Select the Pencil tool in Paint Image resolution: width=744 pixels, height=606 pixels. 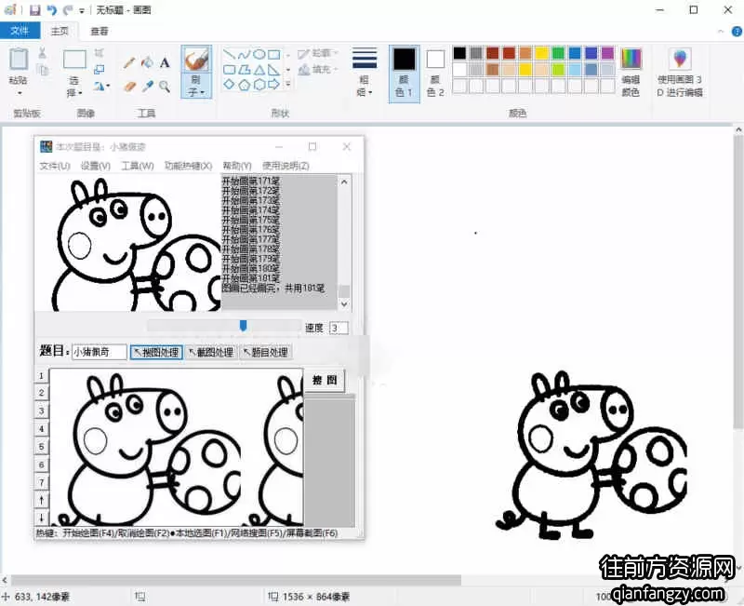tap(129, 62)
